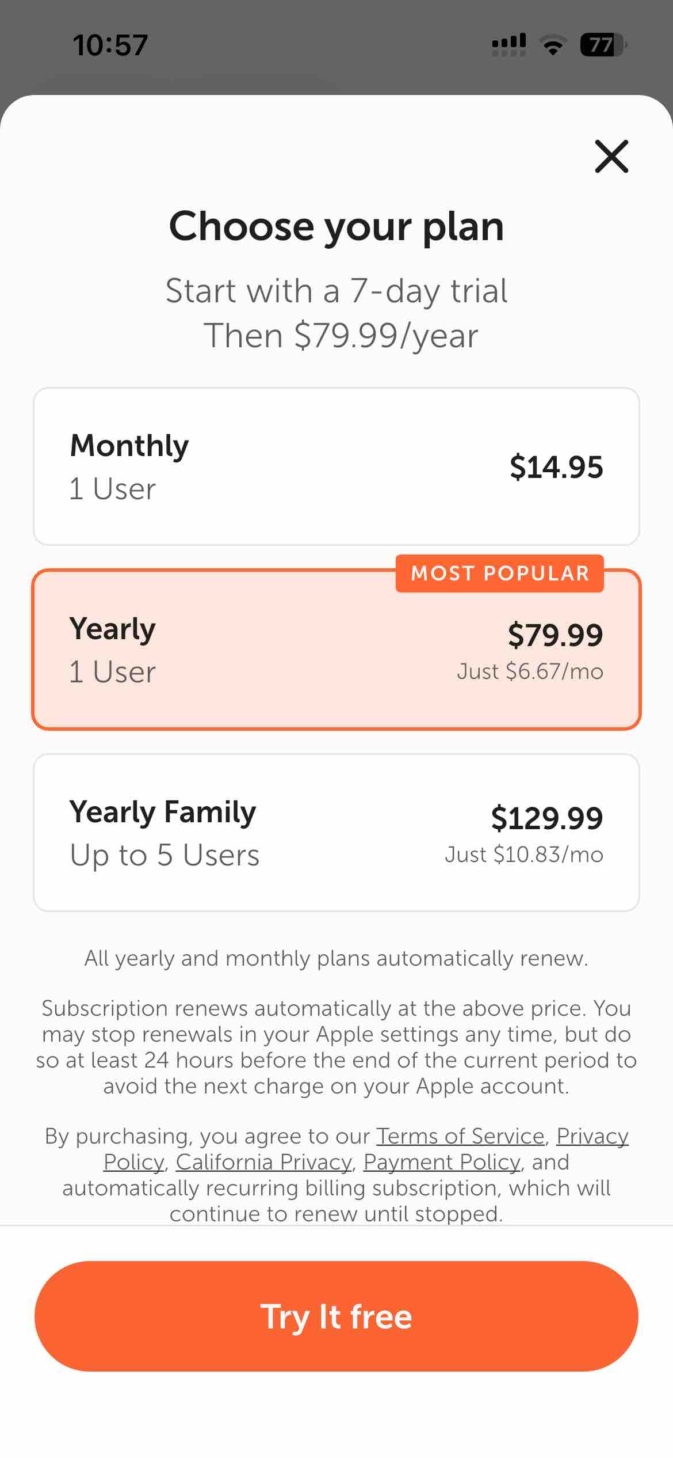Select the Monthly 1 User plan
The image size is (673, 1458).
[336, 466]
